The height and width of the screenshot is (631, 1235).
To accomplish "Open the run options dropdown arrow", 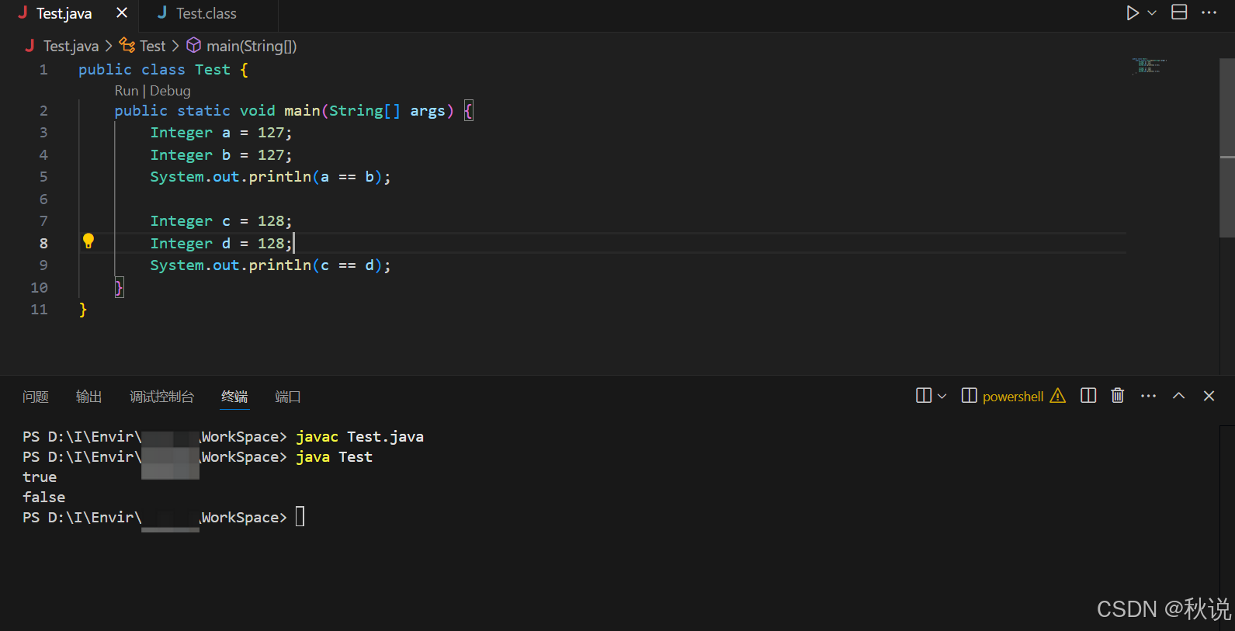I will [1152, 13].
